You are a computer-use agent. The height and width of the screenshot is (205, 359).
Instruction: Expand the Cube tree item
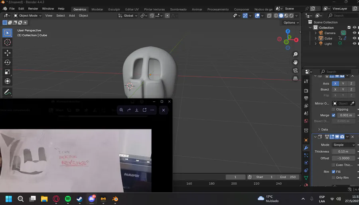pyautogui.click(x=316, y=38)
